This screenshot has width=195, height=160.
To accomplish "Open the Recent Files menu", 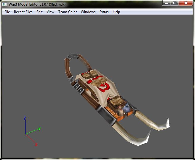I will (x=23, y=12).
